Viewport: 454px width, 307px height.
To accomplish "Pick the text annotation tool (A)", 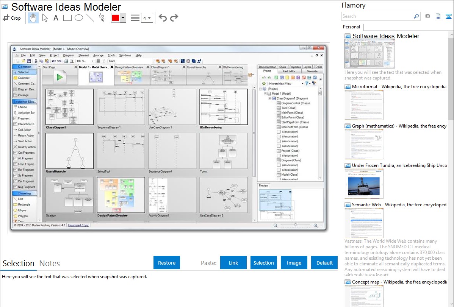I will (56, 18).
